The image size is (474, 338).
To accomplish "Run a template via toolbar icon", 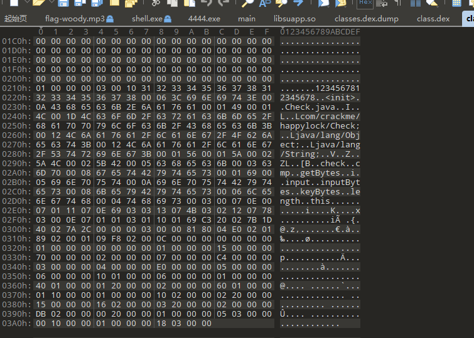I will pos(340,3).
